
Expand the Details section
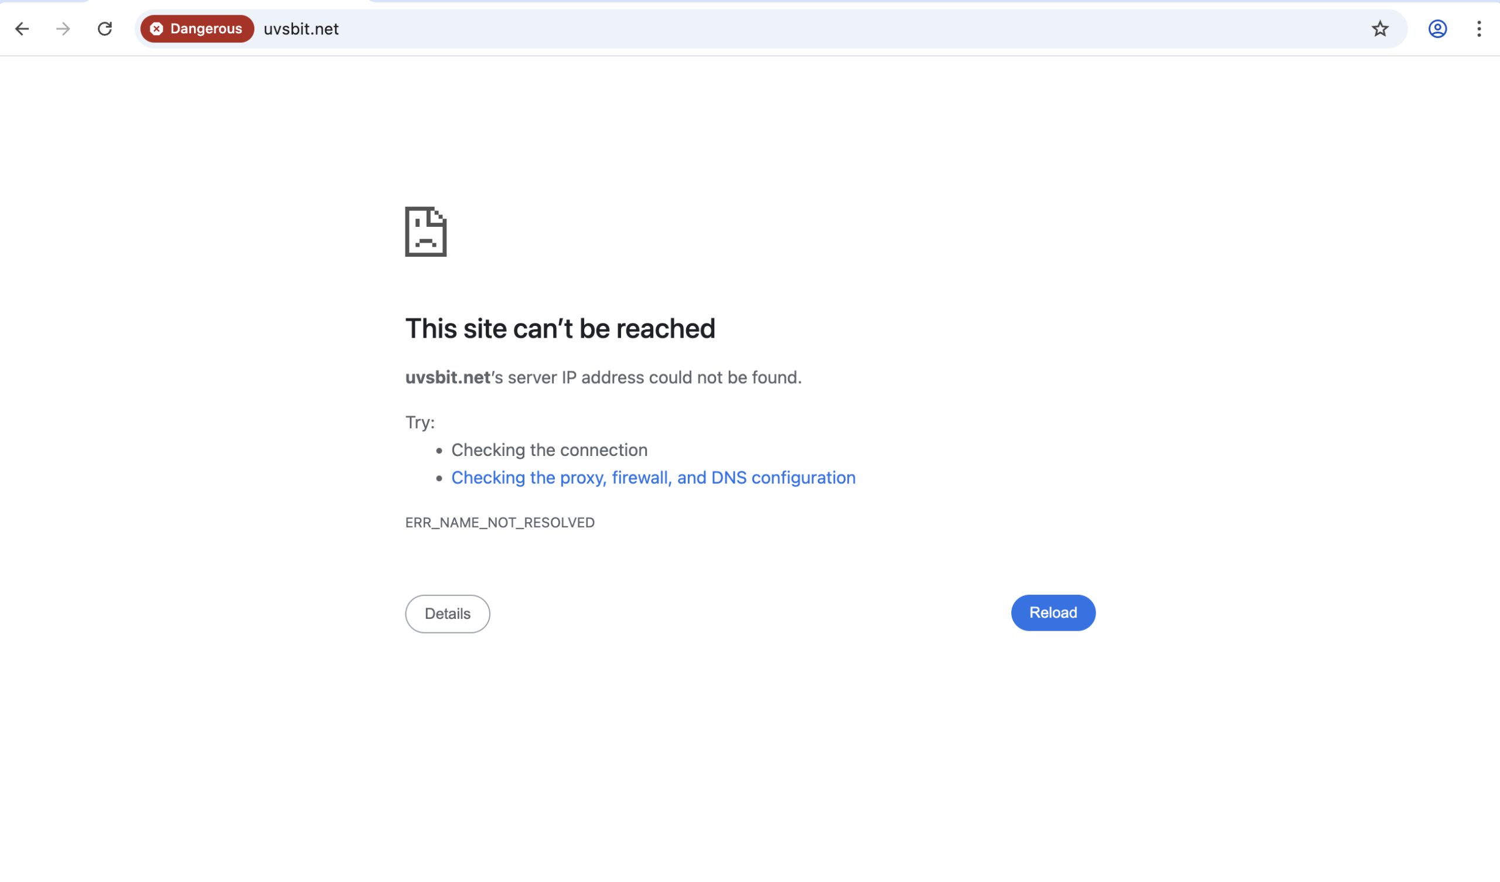pyautogui.click(x=447, y=614)
